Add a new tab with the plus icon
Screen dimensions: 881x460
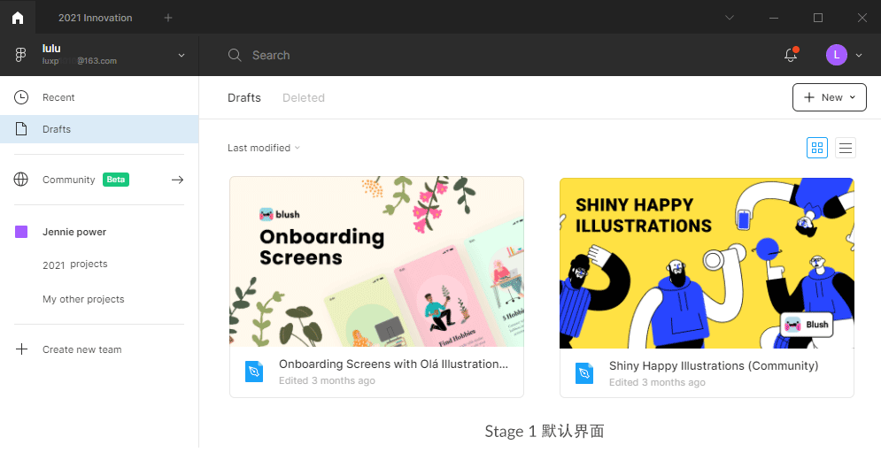point(168,18)
